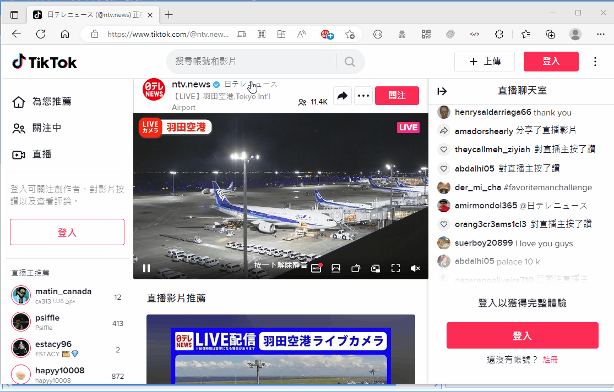Close the 日テレニュース tab
Screen dimensions: 614x392
[x=150, y=15]
